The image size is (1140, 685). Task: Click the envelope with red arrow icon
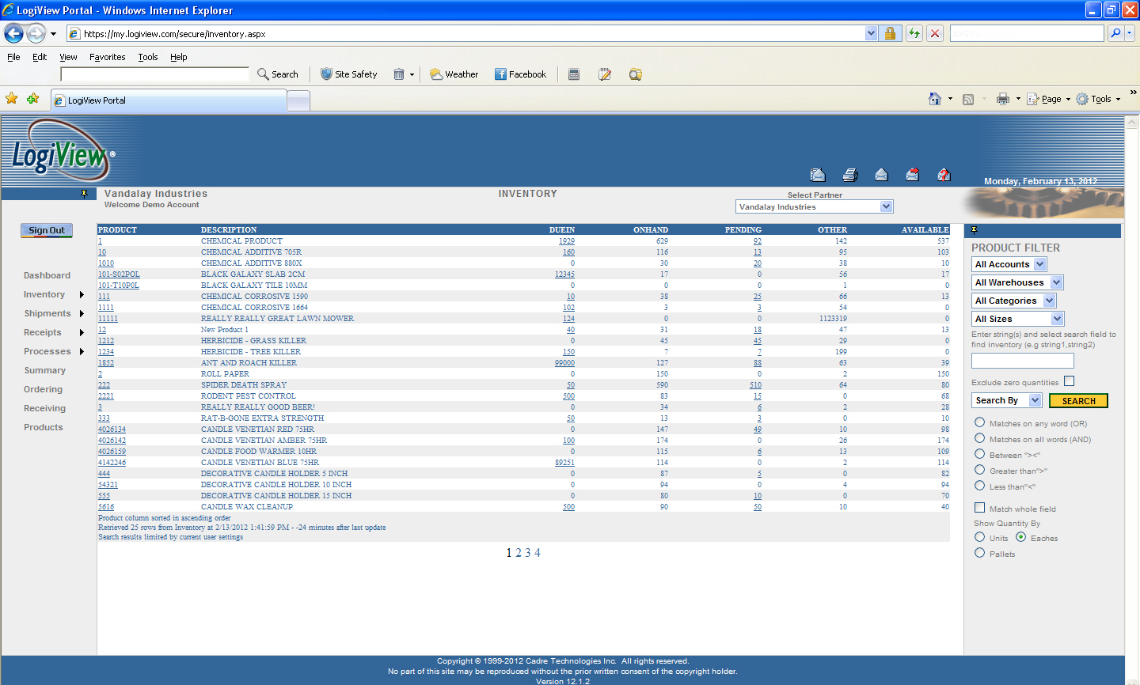[x=912, y=175]
